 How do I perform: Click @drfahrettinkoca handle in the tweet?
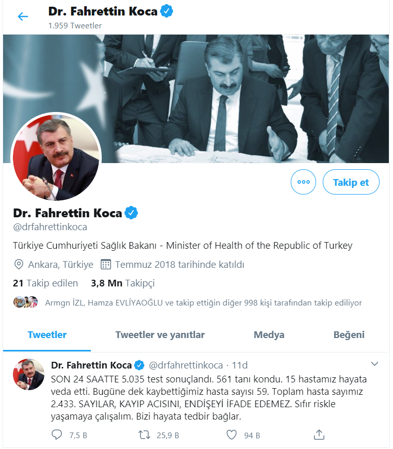pos(186,365)
